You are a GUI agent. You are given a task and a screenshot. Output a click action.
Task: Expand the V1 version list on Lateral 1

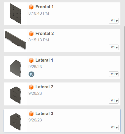tap(114, 74)
